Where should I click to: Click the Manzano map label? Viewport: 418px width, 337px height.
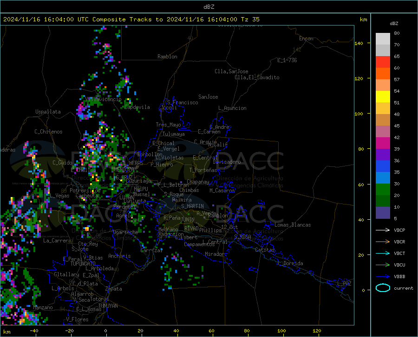pyautogui.click(x=43, y=307)
